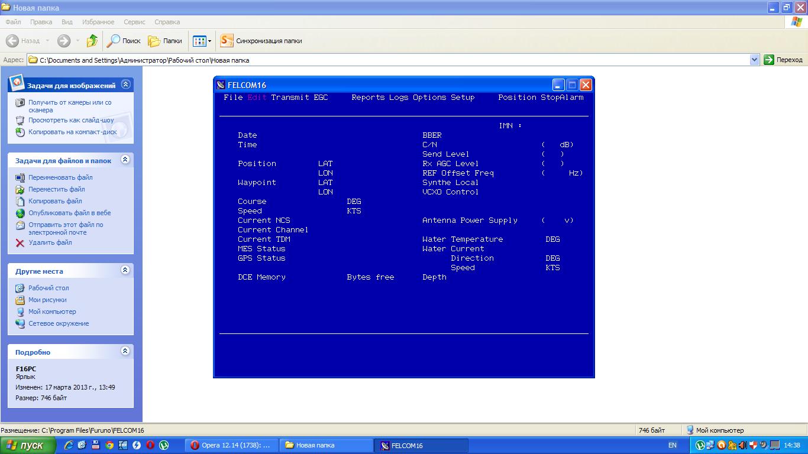The height and width of the screenshot is (454, 808).
Task: Open the Transmit menu in FELCOM16
Action: click(290, 98)
